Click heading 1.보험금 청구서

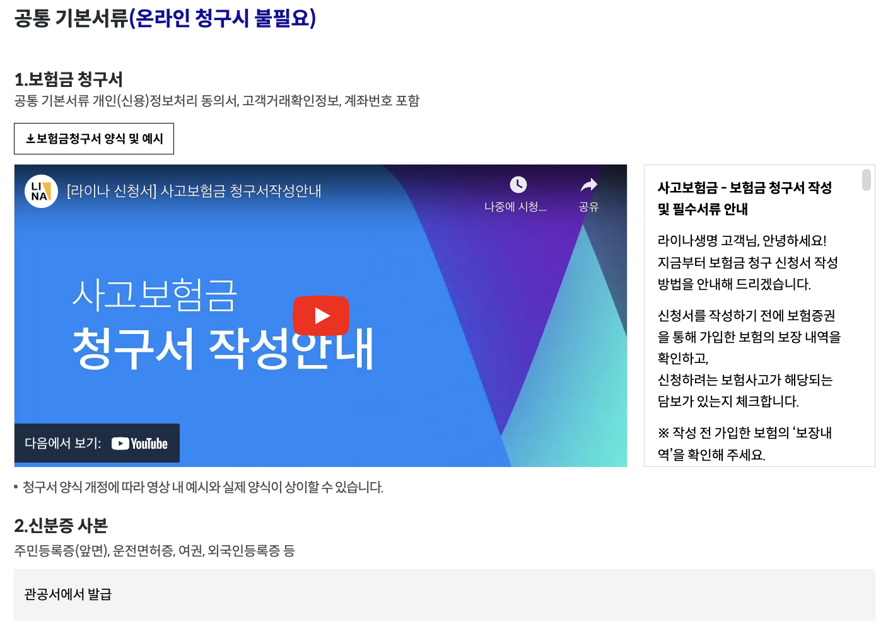tap(69, 79)
